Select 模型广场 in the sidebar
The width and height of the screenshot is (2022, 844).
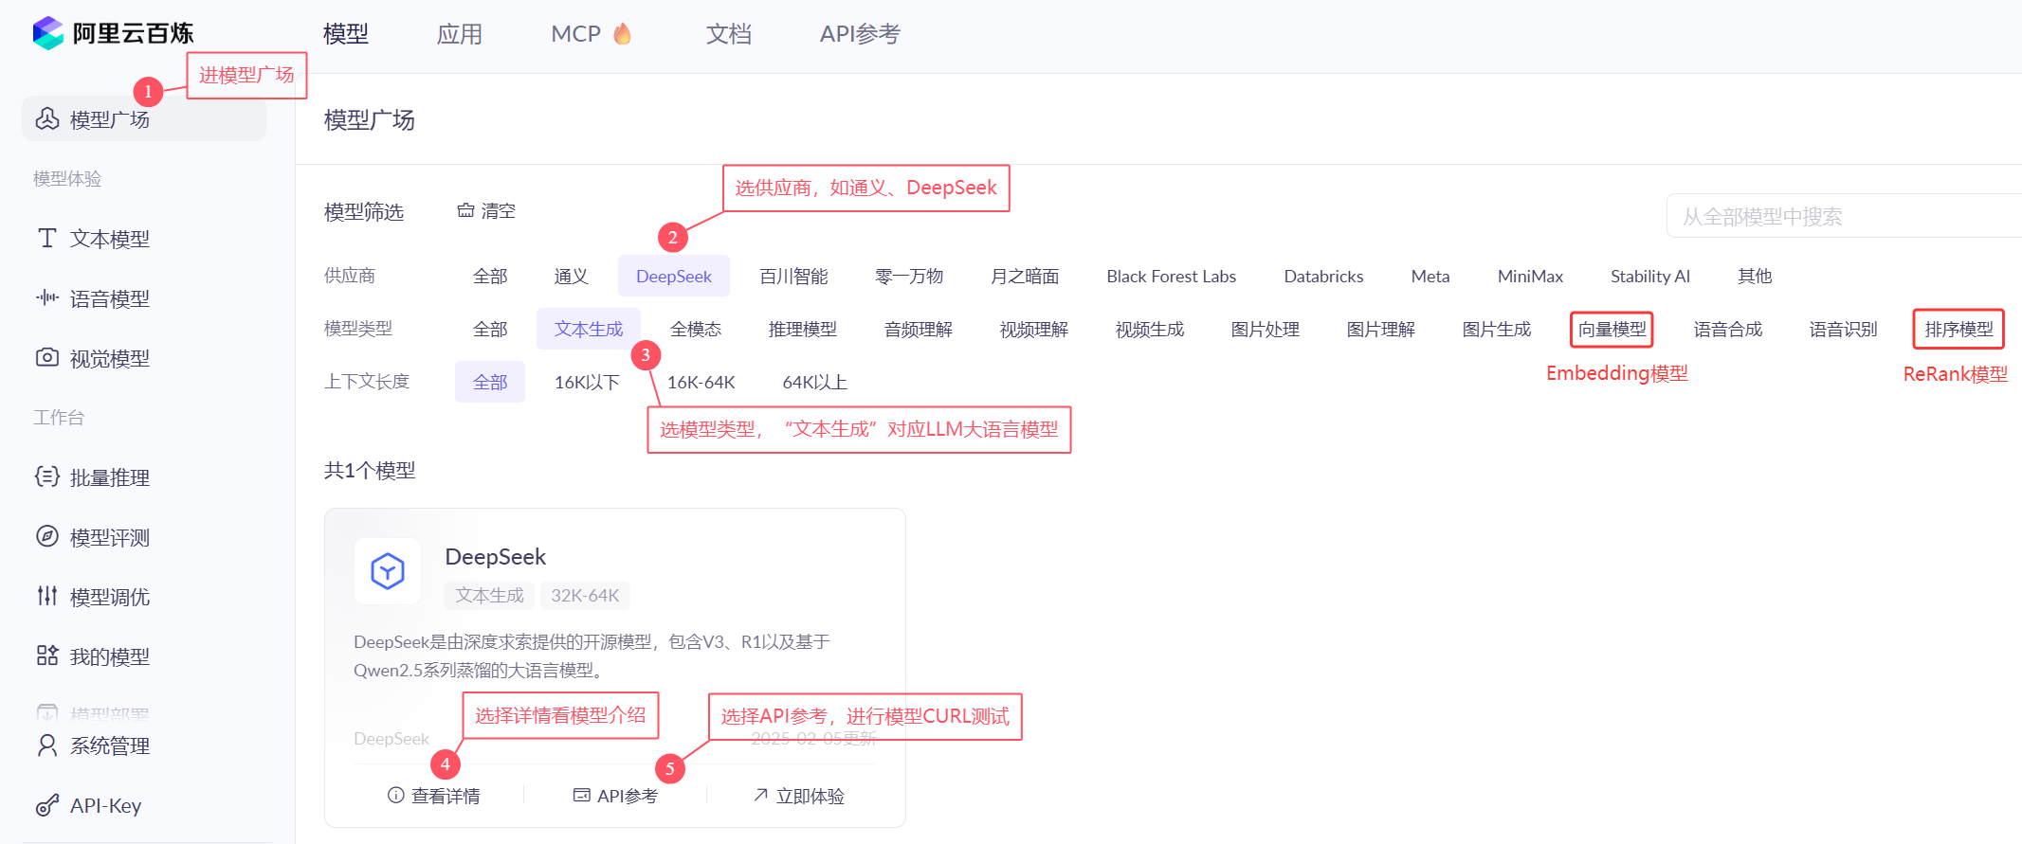pos(144,119)
